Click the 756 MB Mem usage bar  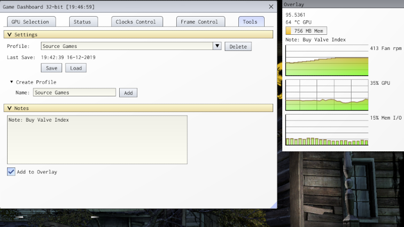click(x=306, y=31)
